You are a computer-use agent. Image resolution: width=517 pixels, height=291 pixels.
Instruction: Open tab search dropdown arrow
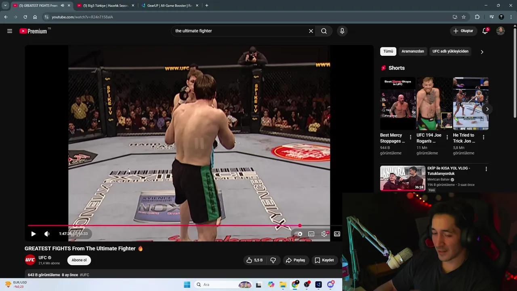pyautogui.click(x=5, y=6)
